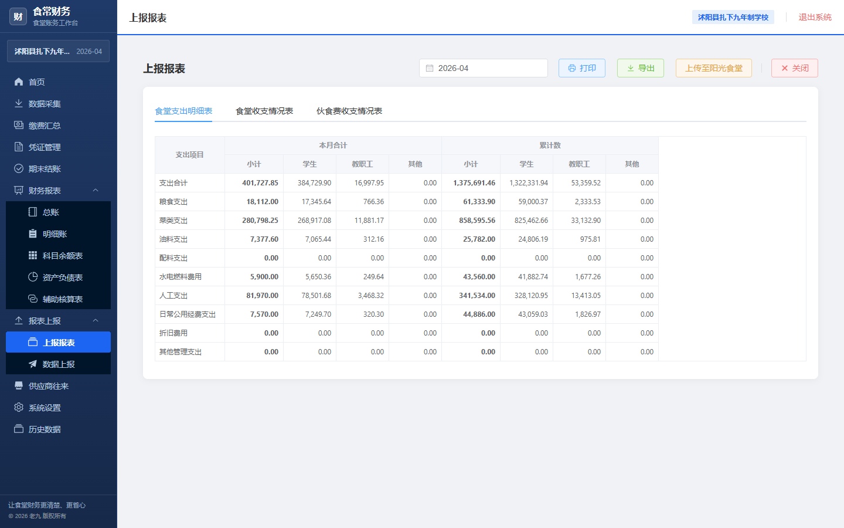This screenshot has height=528, width=844.
Task: Open 凭证管理 menu item
Action: click(x=58, y=147)
